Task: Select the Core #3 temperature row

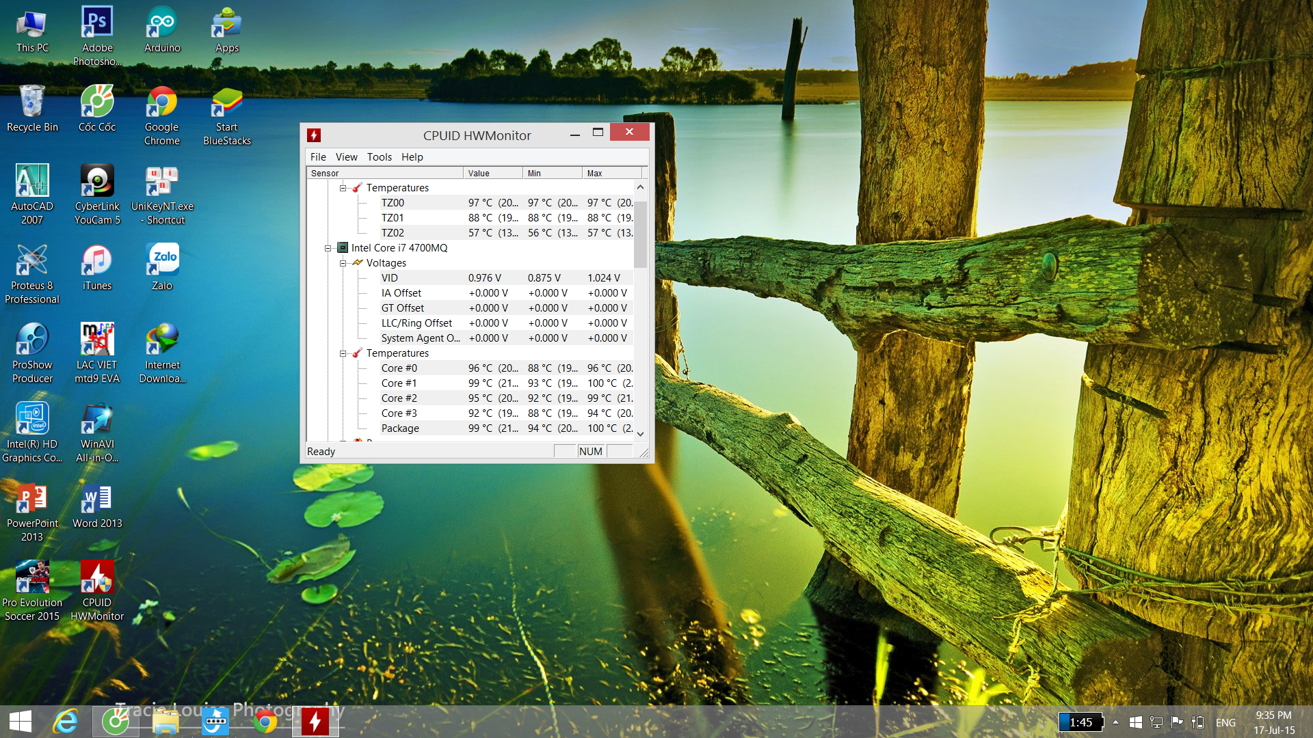Action: coord(507,413)
